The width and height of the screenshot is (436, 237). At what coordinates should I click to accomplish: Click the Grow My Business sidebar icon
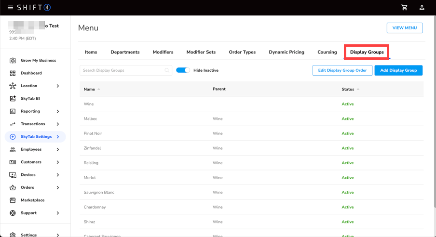[x=13, y=61]
